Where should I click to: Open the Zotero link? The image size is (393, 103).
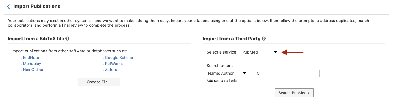pyautogui.click(x=111, y=70)
